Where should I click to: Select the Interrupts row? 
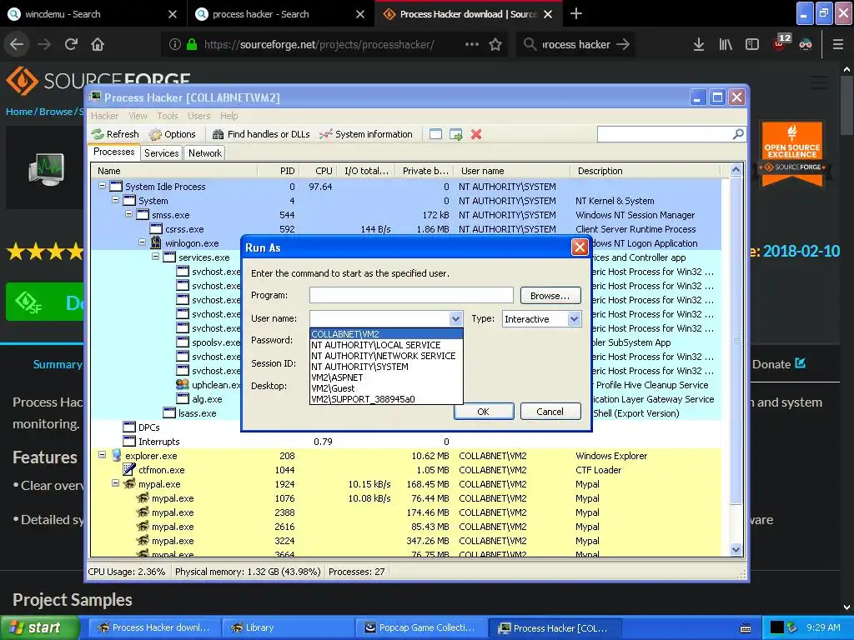click(406, 442)
